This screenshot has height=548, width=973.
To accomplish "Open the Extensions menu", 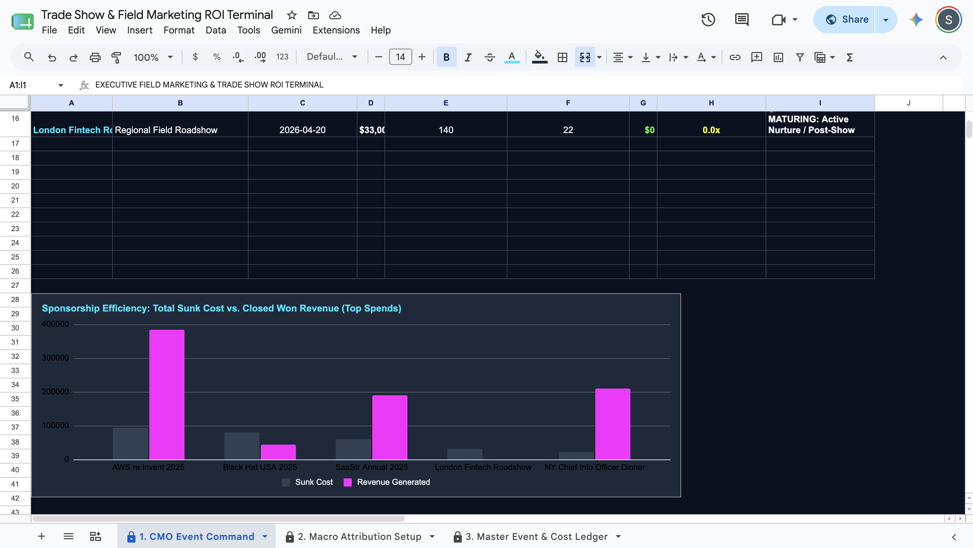I will (x=336, y=30).
